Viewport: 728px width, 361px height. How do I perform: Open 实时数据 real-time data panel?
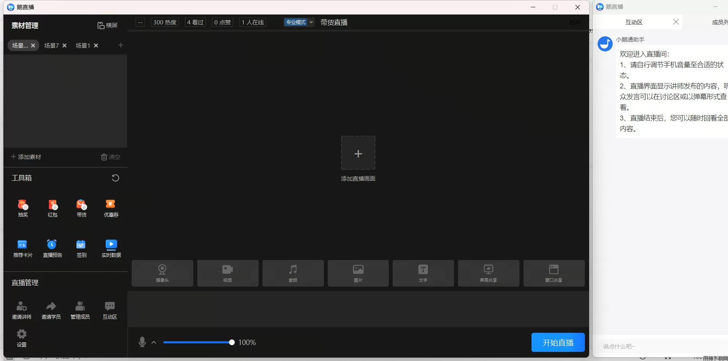[x=111, y=249]
